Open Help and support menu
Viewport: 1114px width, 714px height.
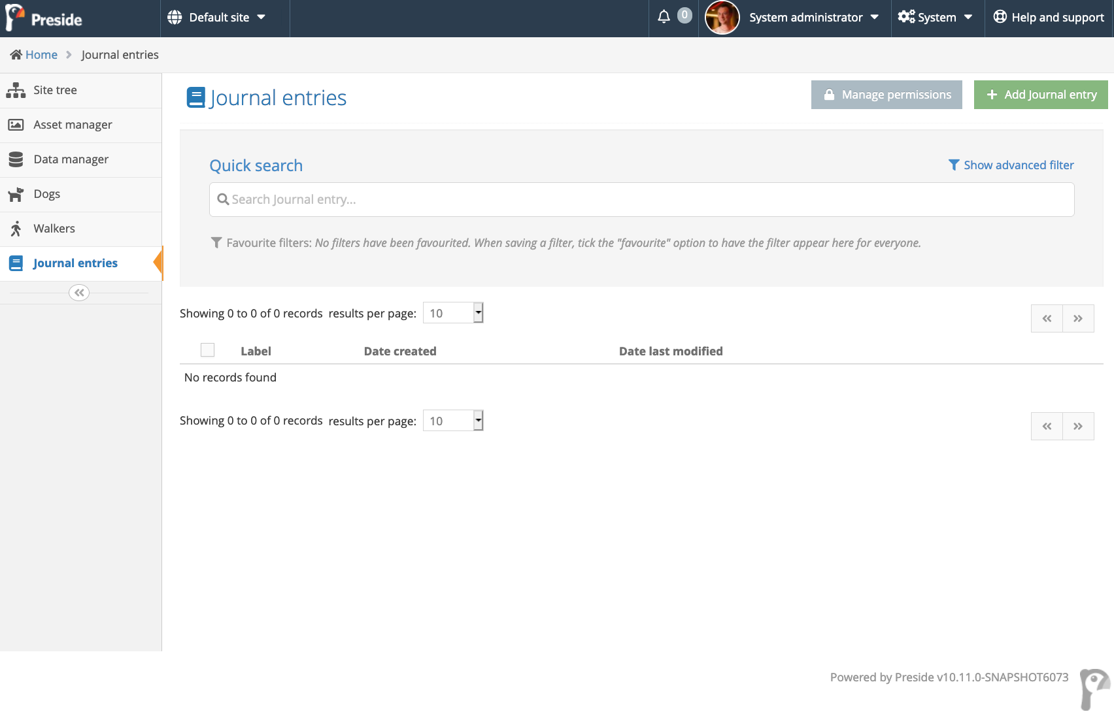coord(1049,18)
